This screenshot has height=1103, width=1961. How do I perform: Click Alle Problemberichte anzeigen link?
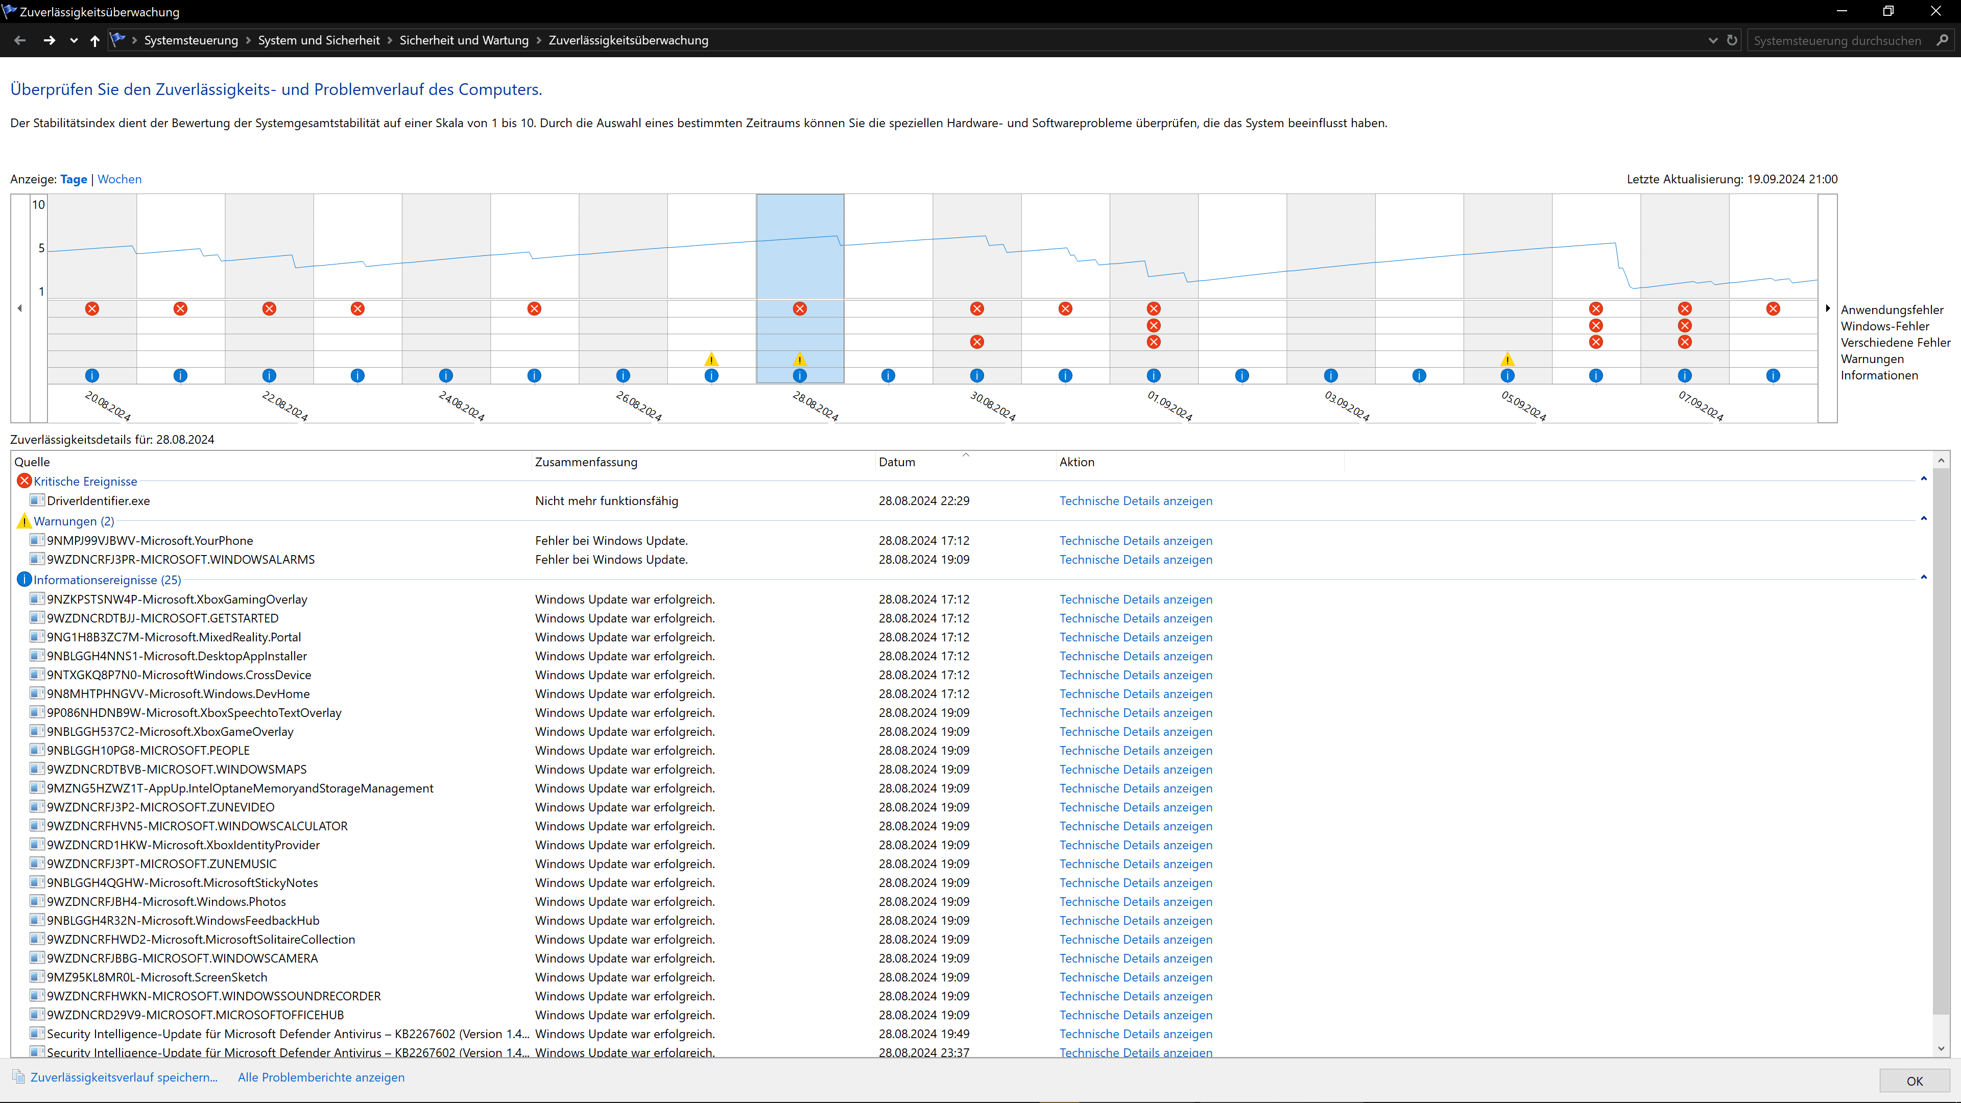tap(321, 1077)
